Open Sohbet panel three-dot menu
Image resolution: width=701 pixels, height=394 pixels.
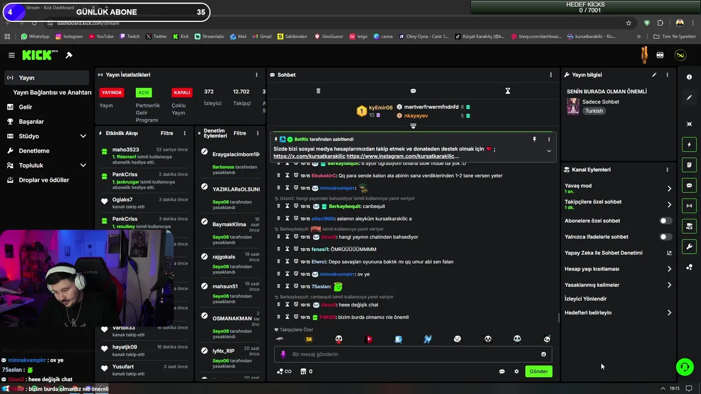[x=551, y=75]
